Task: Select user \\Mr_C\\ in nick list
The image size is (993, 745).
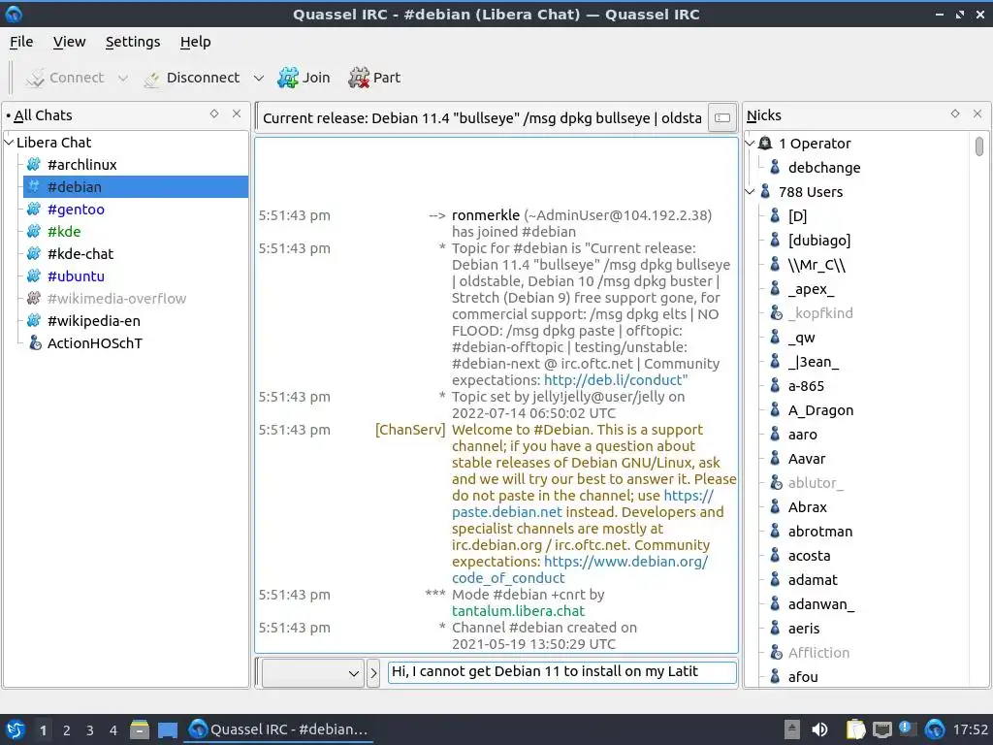Action: pyautogui.click(x=817, y=265)
